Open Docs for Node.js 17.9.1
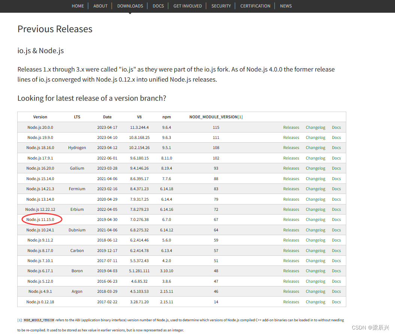Image resolution: width=395 pixels, height=334 pixels. [x=336, y=158]
